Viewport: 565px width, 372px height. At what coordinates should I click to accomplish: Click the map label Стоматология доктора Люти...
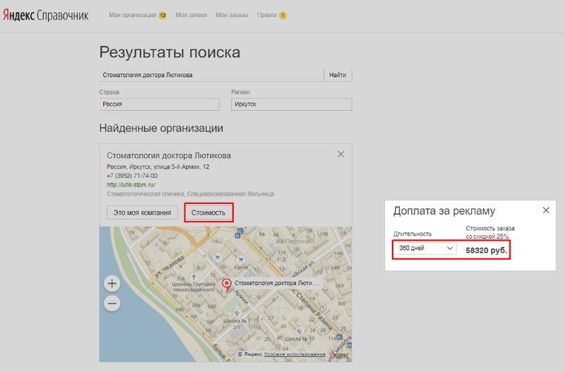[x=276, y=283]
